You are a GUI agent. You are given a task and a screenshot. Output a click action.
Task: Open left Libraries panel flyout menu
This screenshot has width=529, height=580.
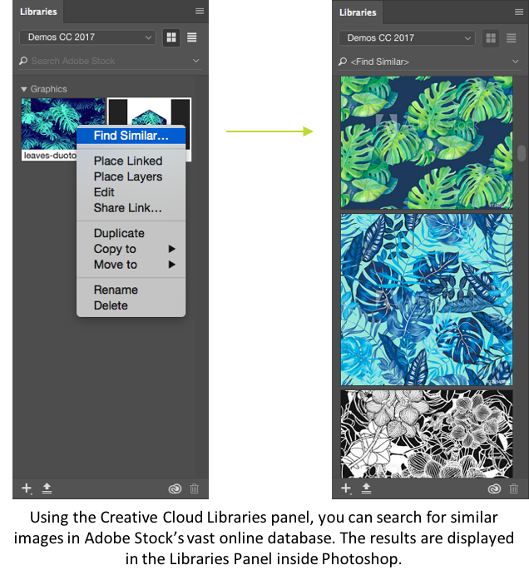click(200, 11)
